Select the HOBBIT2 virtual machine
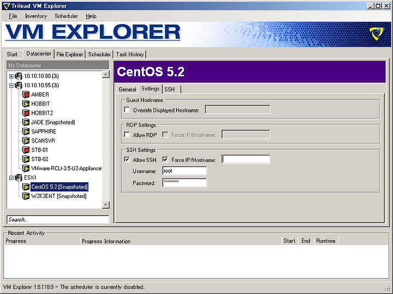The height and width of the screenshot is (294, 393). pos(42,113)
